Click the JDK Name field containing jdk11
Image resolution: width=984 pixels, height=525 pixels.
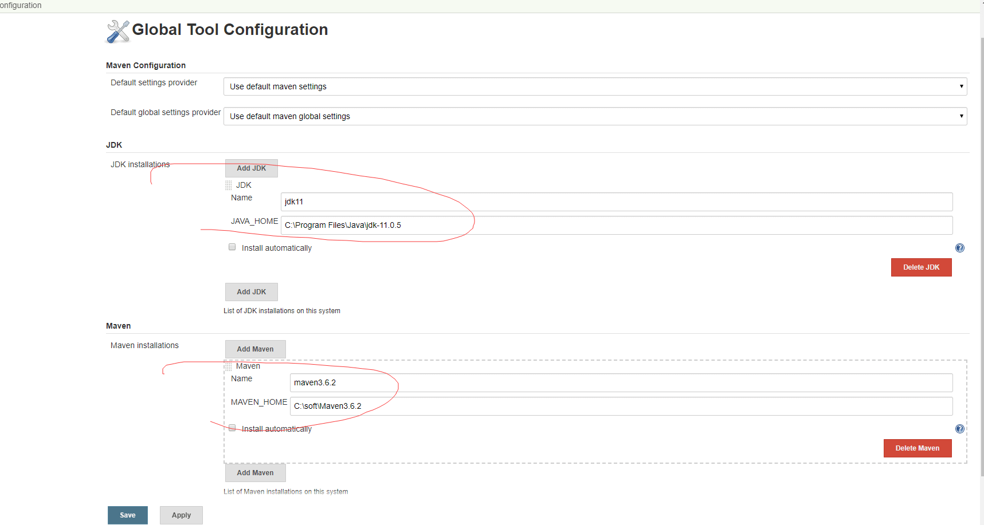(x=616, y=202)
